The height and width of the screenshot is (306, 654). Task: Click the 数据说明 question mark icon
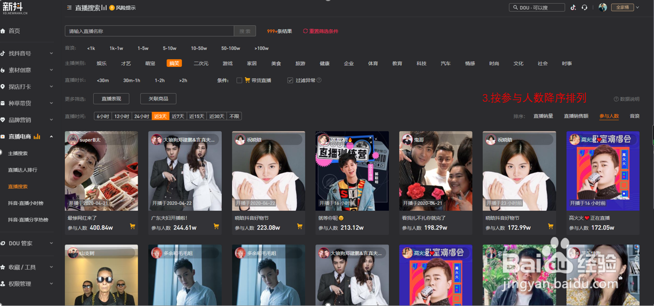[616, 99]
